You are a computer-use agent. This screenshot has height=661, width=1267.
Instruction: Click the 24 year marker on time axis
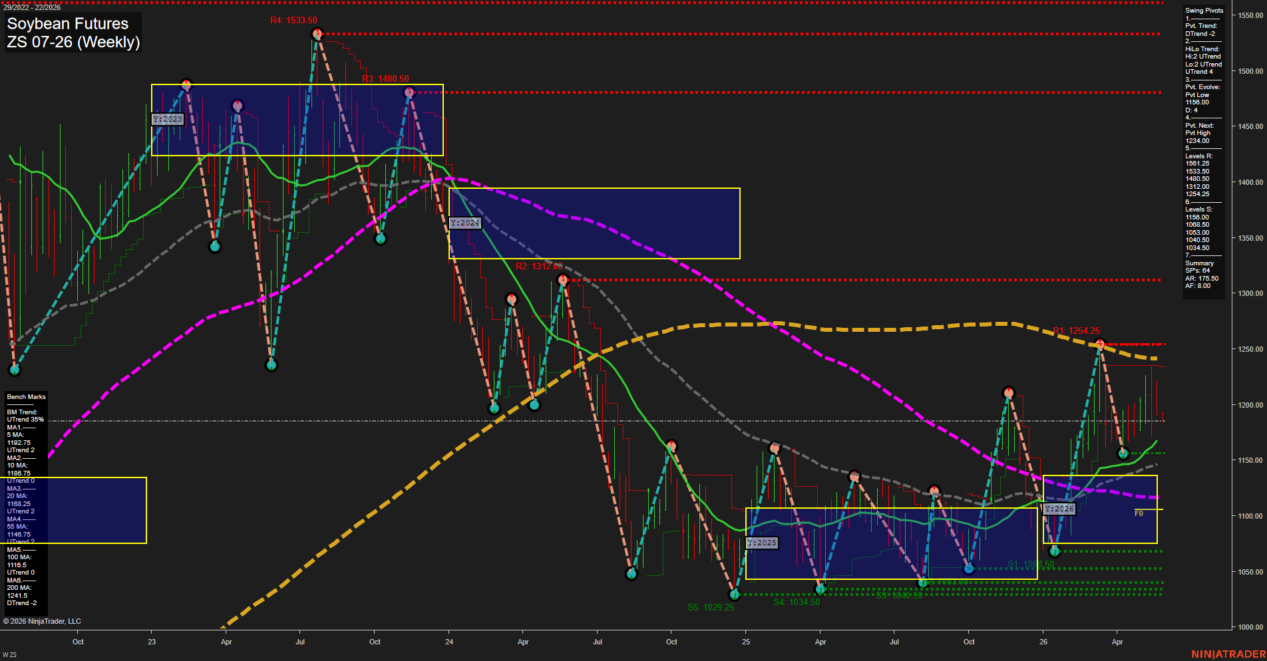(x=449, y=642)
